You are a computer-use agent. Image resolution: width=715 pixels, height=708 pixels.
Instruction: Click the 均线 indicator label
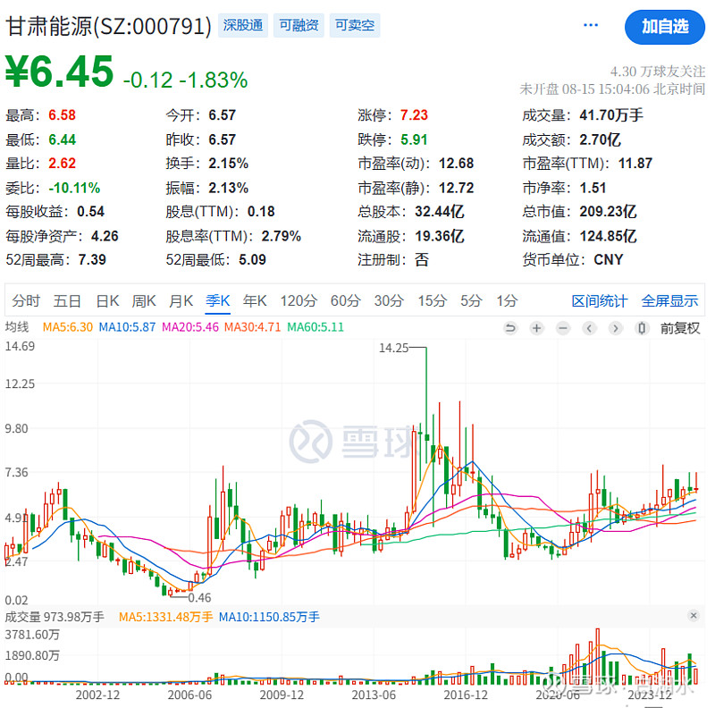[x=17, y=327]
